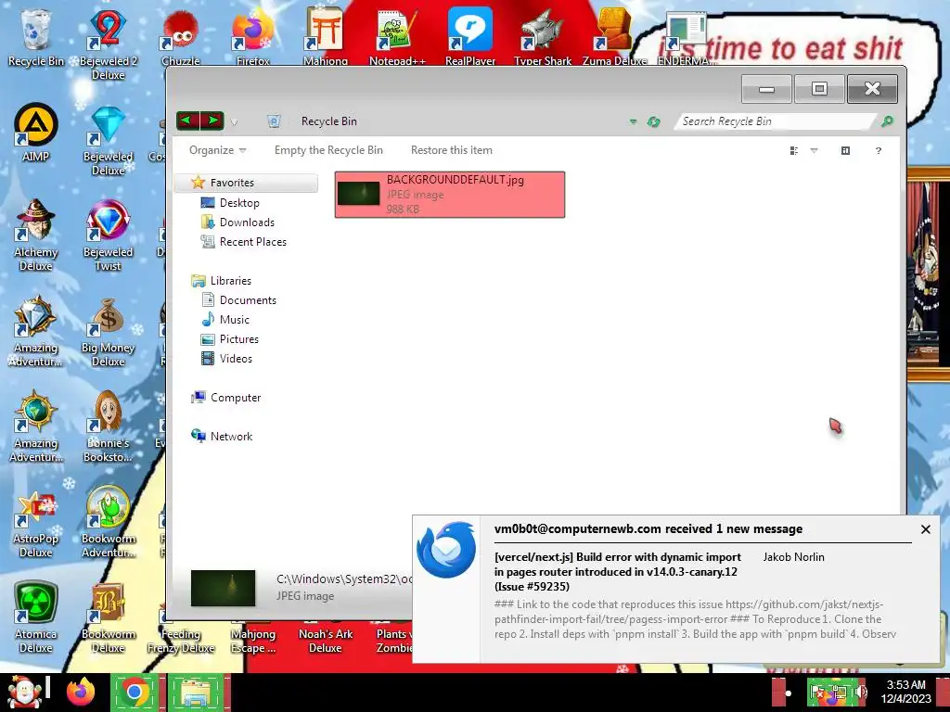Launch Bejeweled Deluxe desktop shortcut

[108, 139]
